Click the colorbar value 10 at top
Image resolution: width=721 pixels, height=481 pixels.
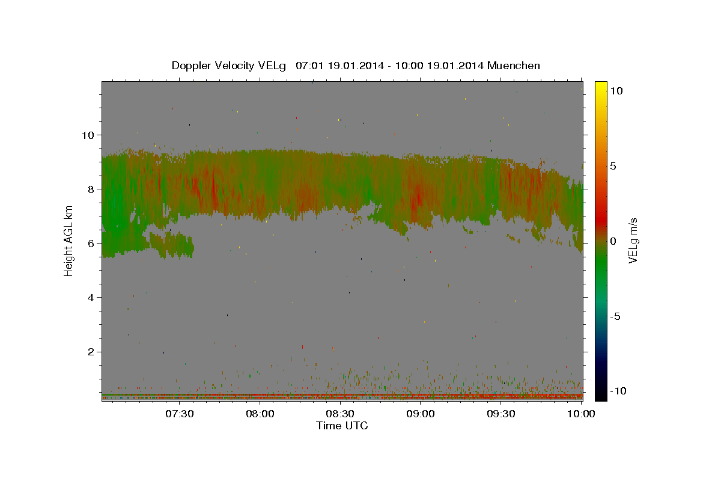616,91
